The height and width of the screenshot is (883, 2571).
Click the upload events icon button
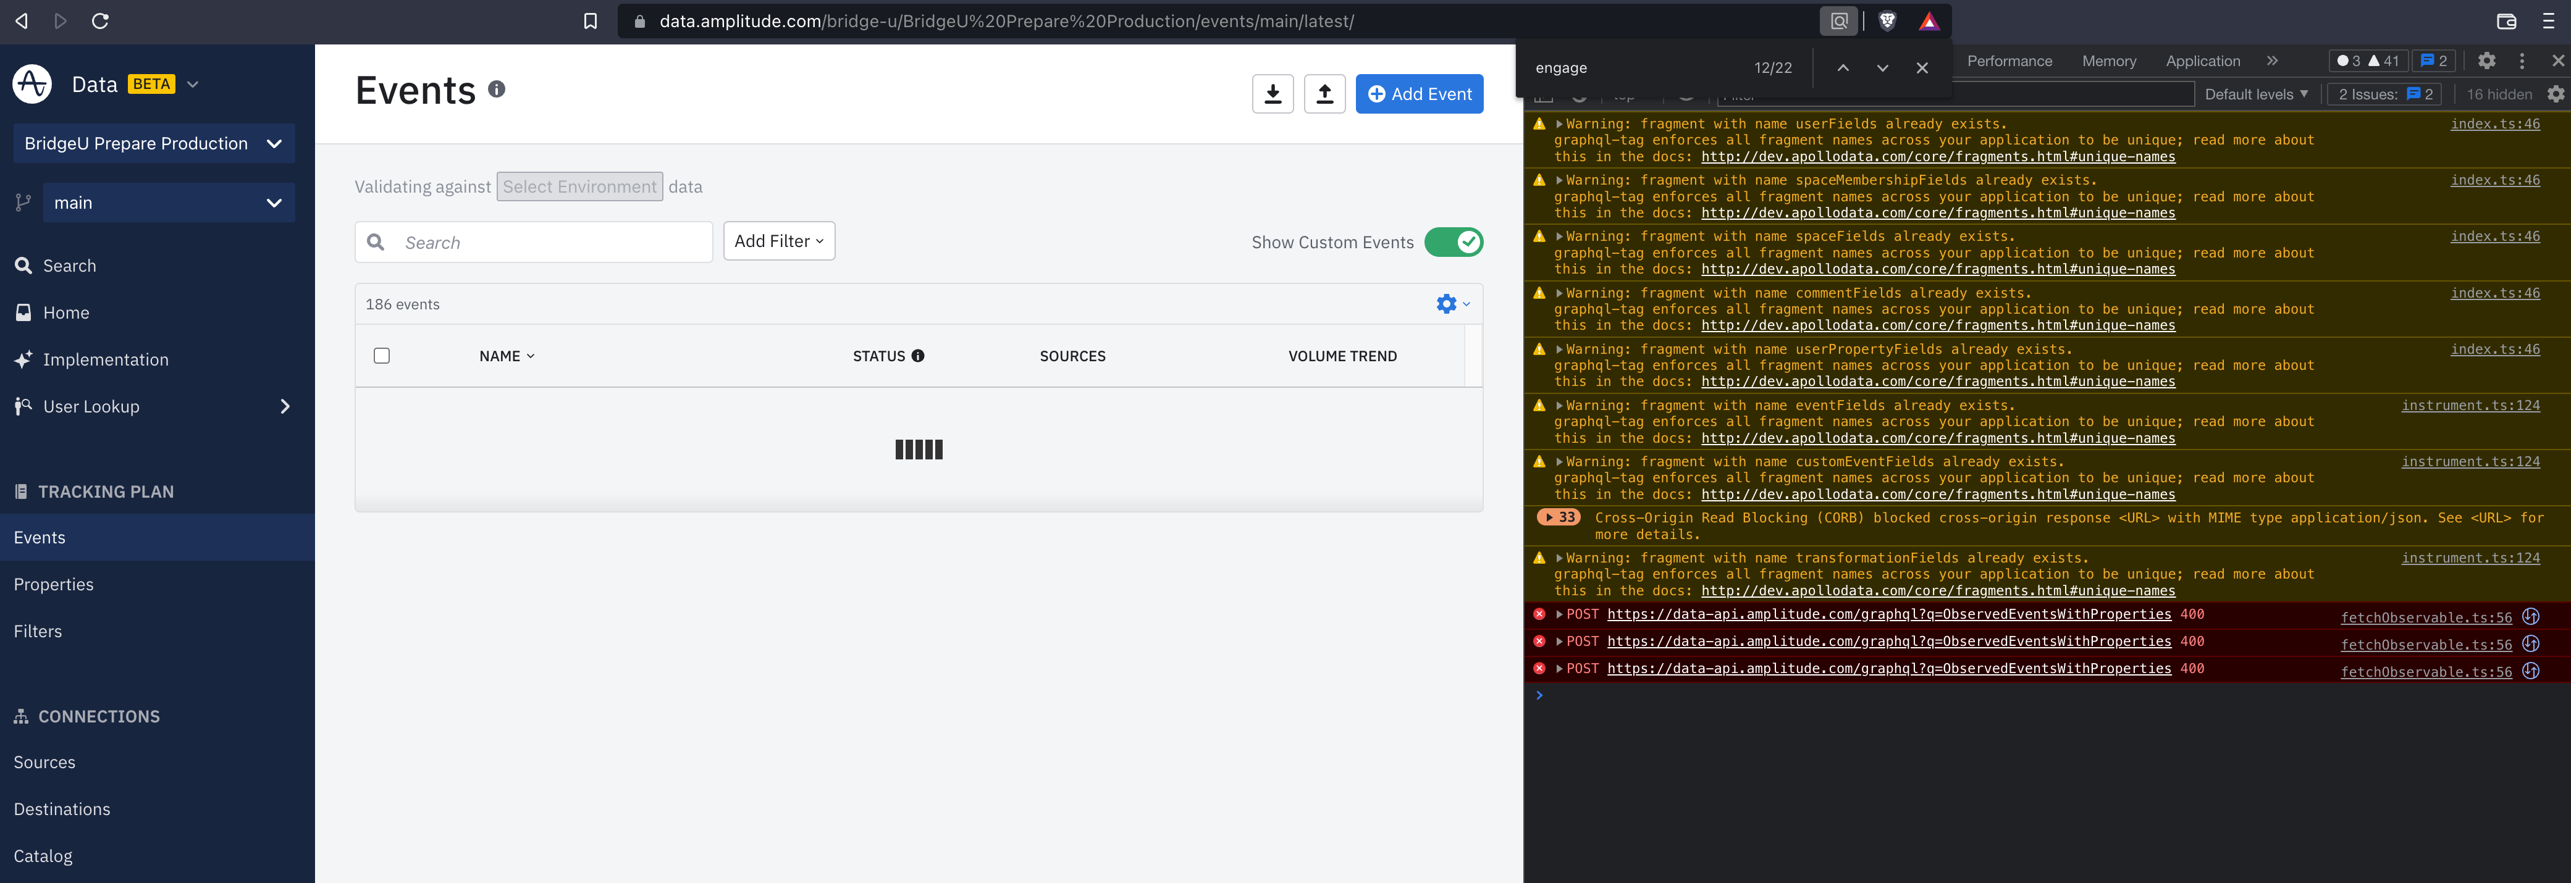pos(1324,94)
